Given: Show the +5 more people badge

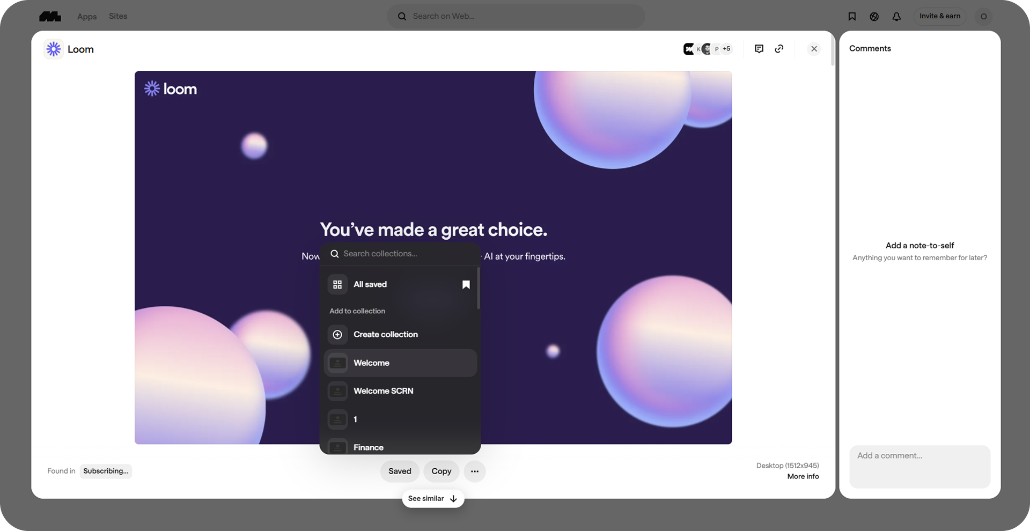Looking at the screenshot, I should coord(726,49).
